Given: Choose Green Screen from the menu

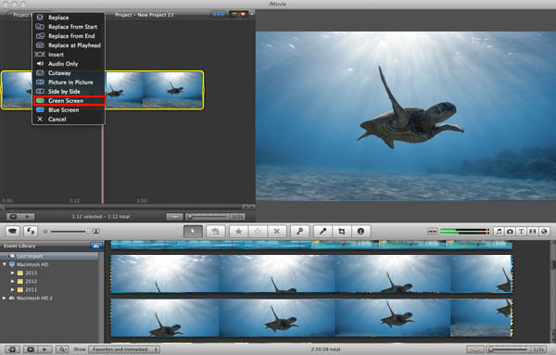Looking at the screenshot, I should pyautogui.click(x=69, y=101).
